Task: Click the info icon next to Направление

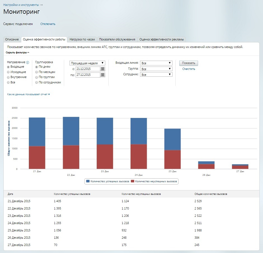Action: (27, 62)
